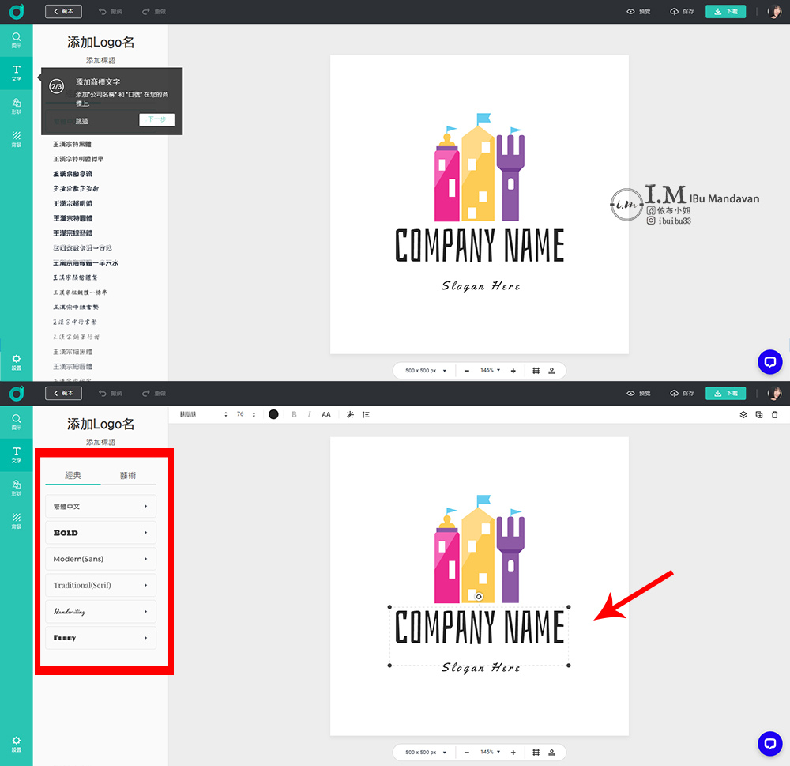Select the Text (文字) tool in upper editor sidebar
This screenshot has height=766, width=790.
pyautogui.click(x=16, y=73)
